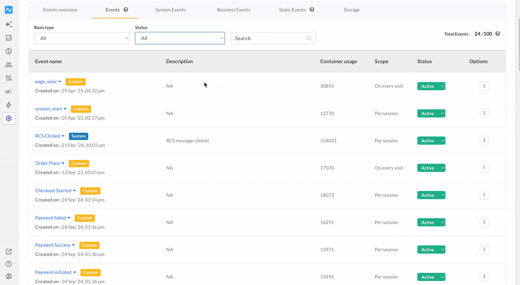Open options menu for Payment initiated row
Viewport: 520px width, 285px height.
pos(484,277)
